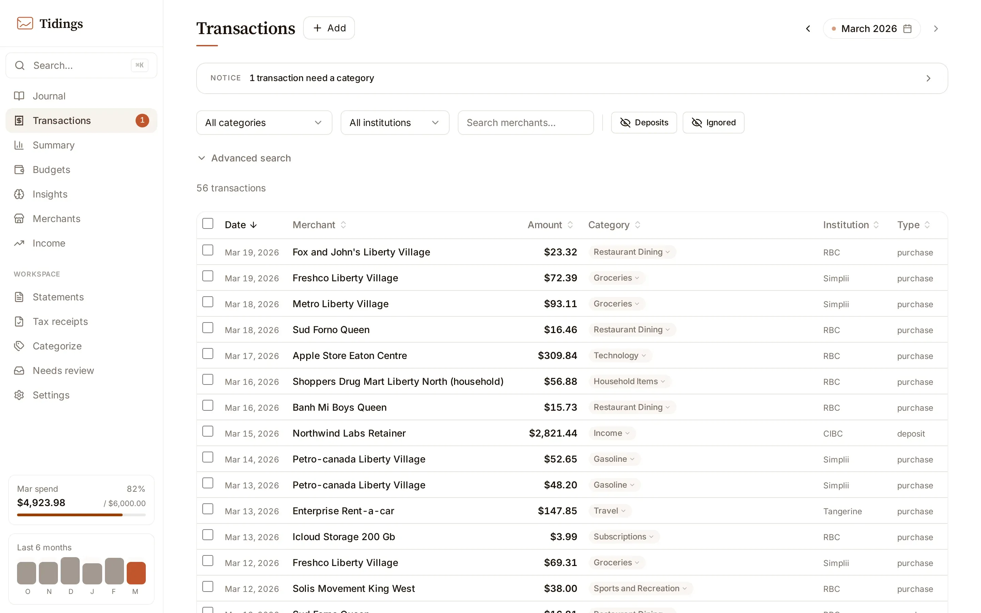The image size is (981, 613).
Task: Sort by Amount column arrows
Action: click(x=570, y=225)
